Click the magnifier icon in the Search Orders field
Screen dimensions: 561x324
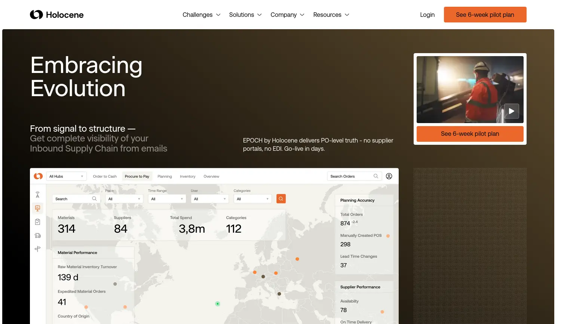point(376,176)
